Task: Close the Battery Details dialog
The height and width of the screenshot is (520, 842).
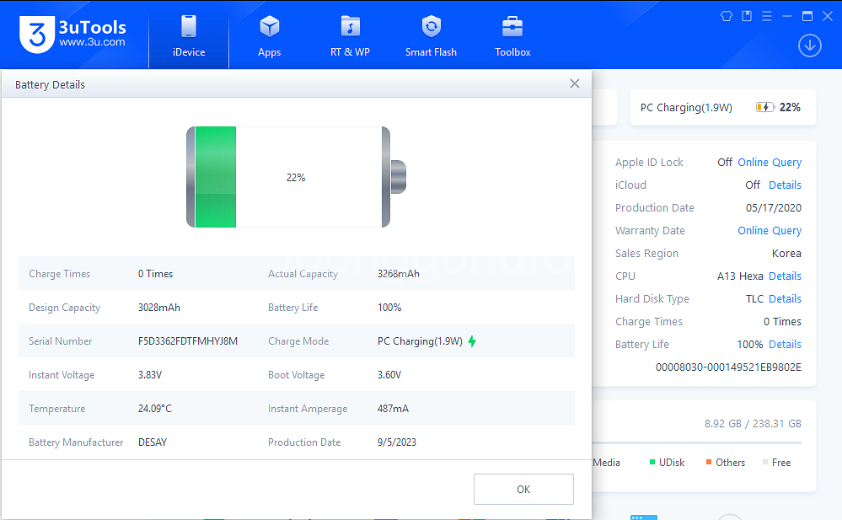Action: [x=575, y=83]
